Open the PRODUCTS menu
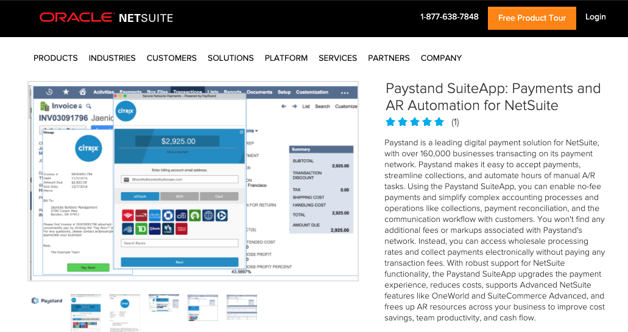The height and width of the screenshot is (332, 628). pyautogui.click(x=55, y=58)
